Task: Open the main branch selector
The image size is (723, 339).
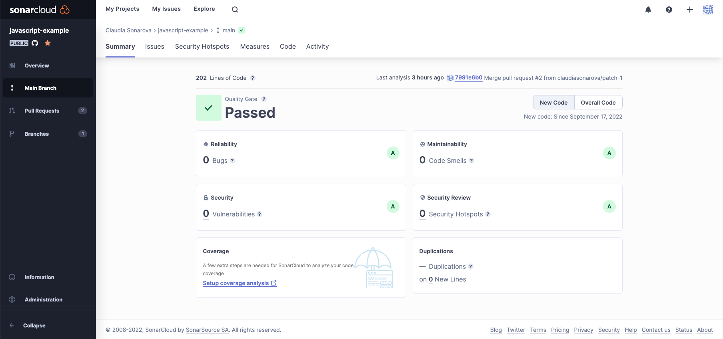Action: tap(226, 30)
